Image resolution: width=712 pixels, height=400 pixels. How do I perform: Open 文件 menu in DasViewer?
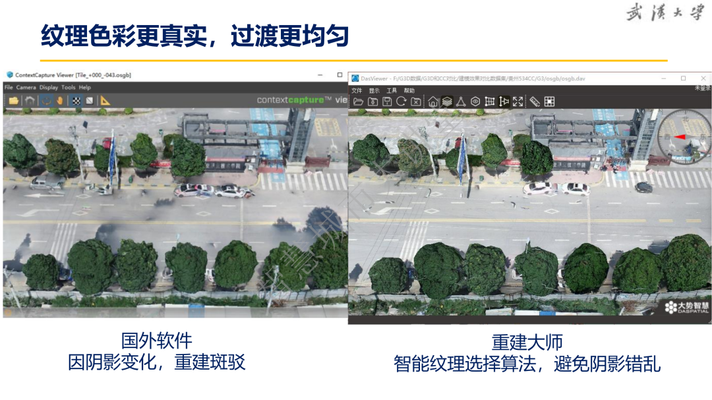[x=357, y=90]
